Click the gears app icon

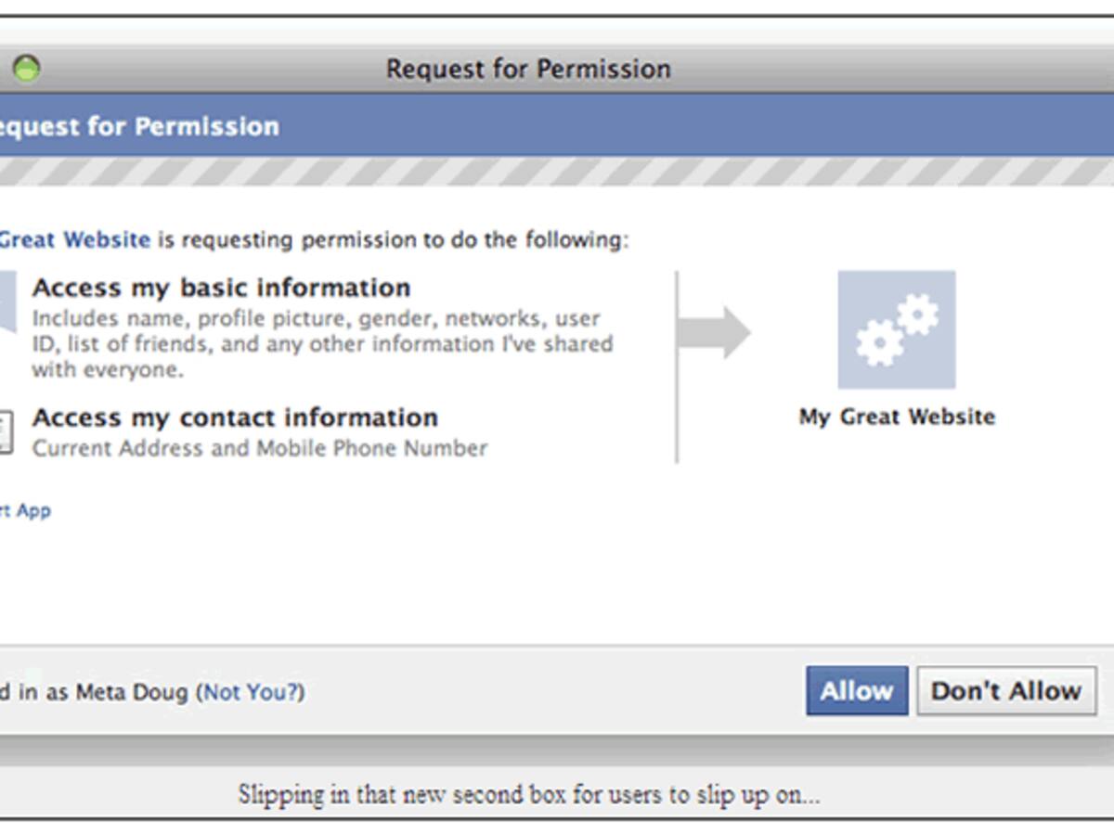tap(896, 329)
